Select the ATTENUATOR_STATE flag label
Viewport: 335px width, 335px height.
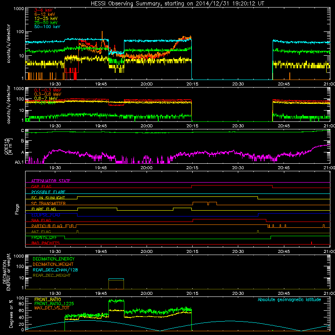point(51,181)
